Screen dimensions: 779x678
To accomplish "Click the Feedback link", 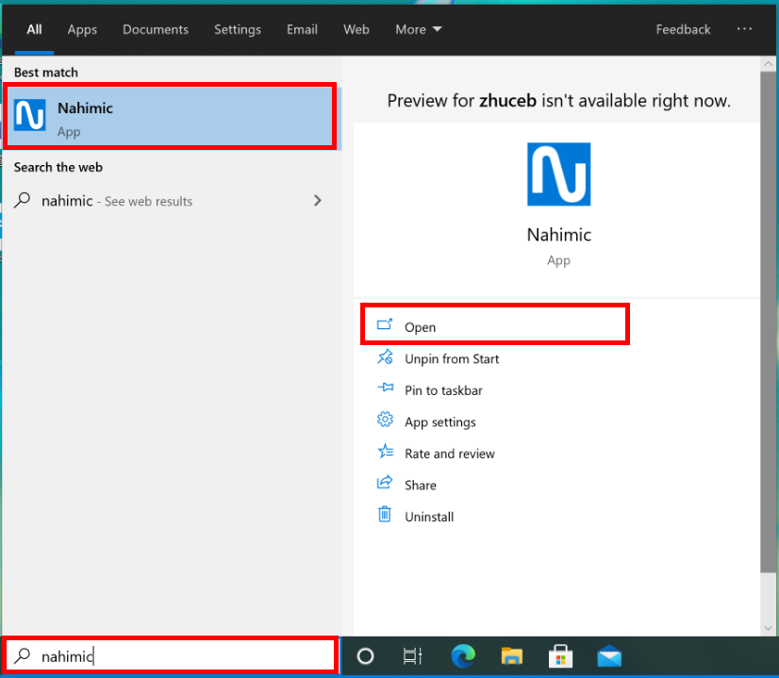I will point(683,29).
